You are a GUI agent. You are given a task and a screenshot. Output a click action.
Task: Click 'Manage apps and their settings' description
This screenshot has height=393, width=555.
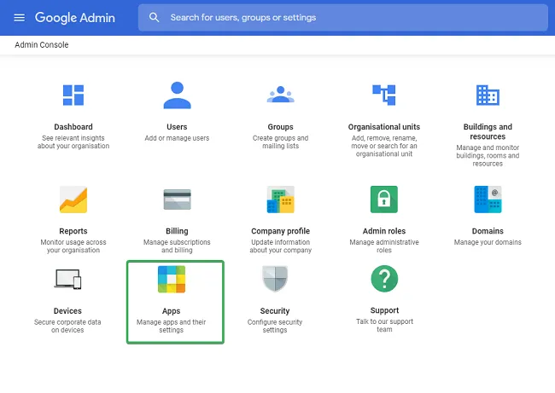click(x=172, y=327)
